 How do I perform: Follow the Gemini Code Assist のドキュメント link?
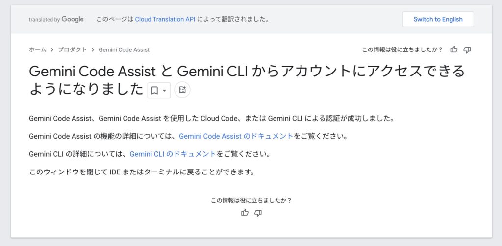point(236,136)
